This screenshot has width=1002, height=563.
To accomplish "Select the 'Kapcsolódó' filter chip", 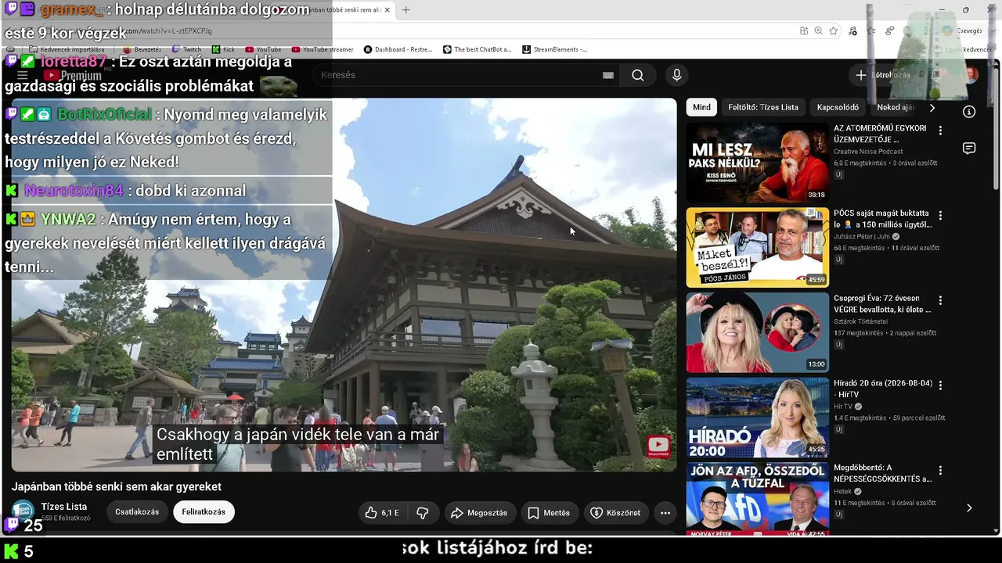I will point(838,107).
